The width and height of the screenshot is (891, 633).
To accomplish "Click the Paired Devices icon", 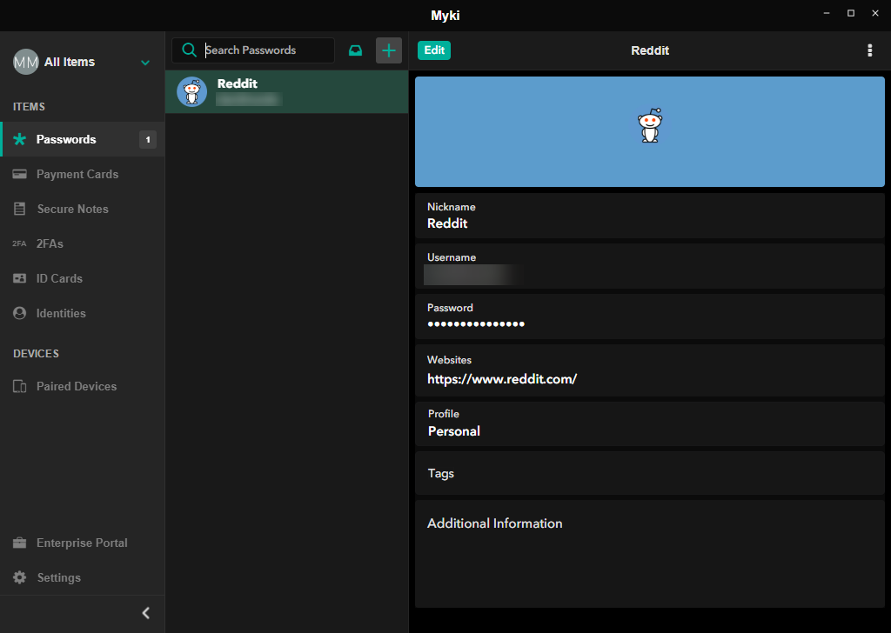I will click(x=19, y=387).
